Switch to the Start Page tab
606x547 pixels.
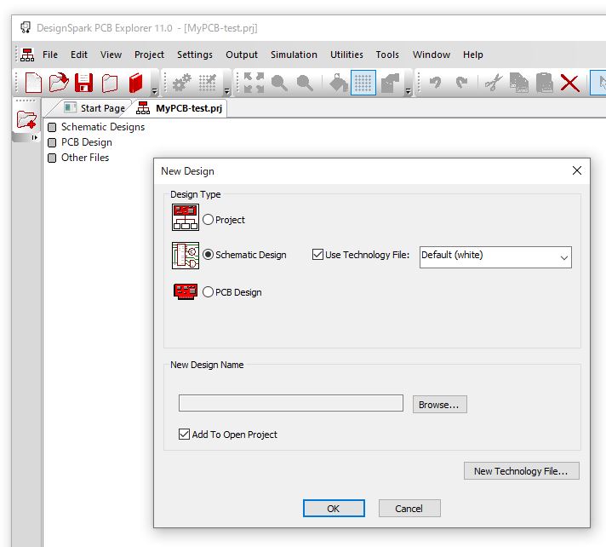(95, 108)
